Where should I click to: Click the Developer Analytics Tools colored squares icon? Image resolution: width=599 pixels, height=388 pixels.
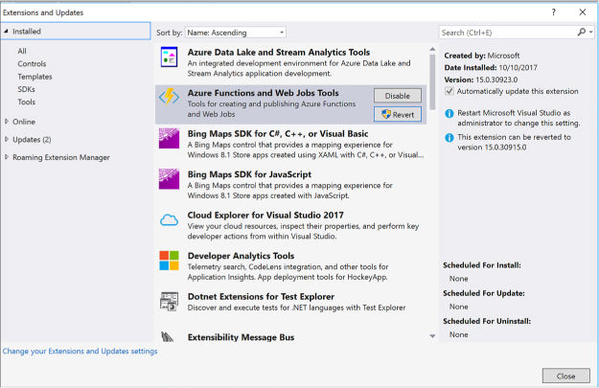point(169,261)
